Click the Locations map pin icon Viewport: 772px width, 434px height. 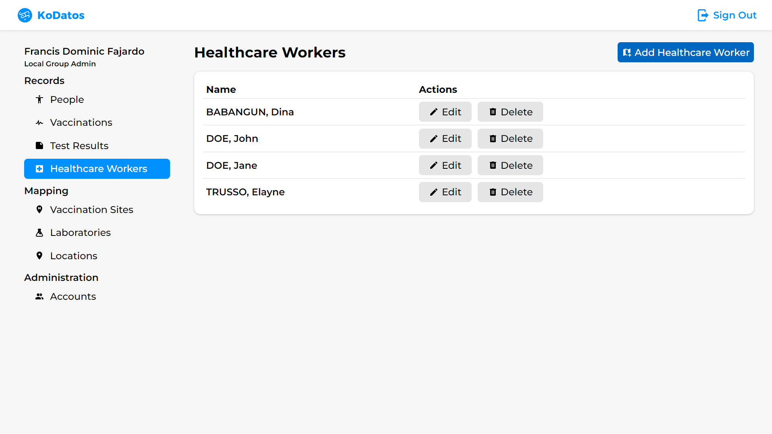click(x=39, y=256)
